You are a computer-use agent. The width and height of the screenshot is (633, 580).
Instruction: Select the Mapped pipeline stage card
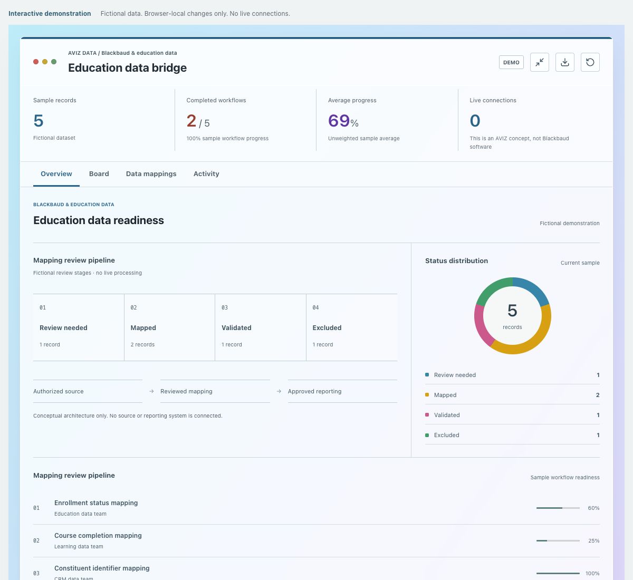tap(169, 327)
